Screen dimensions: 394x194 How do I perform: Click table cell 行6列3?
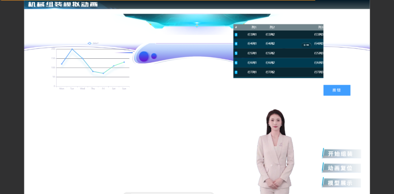pyautogui.click(x=319, y=63)
